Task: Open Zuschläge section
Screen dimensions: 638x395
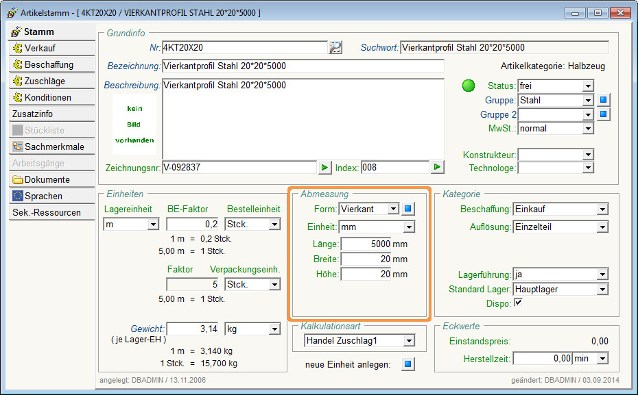Action: [x=51, y=81]
